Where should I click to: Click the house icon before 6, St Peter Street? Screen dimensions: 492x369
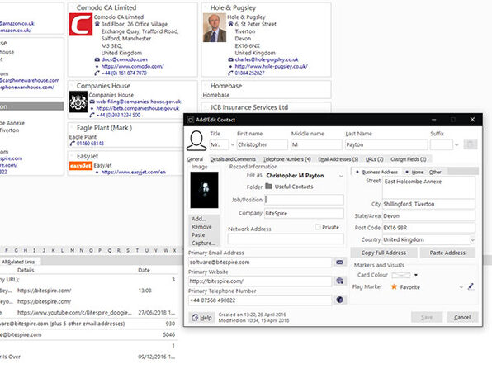(230, 24)
